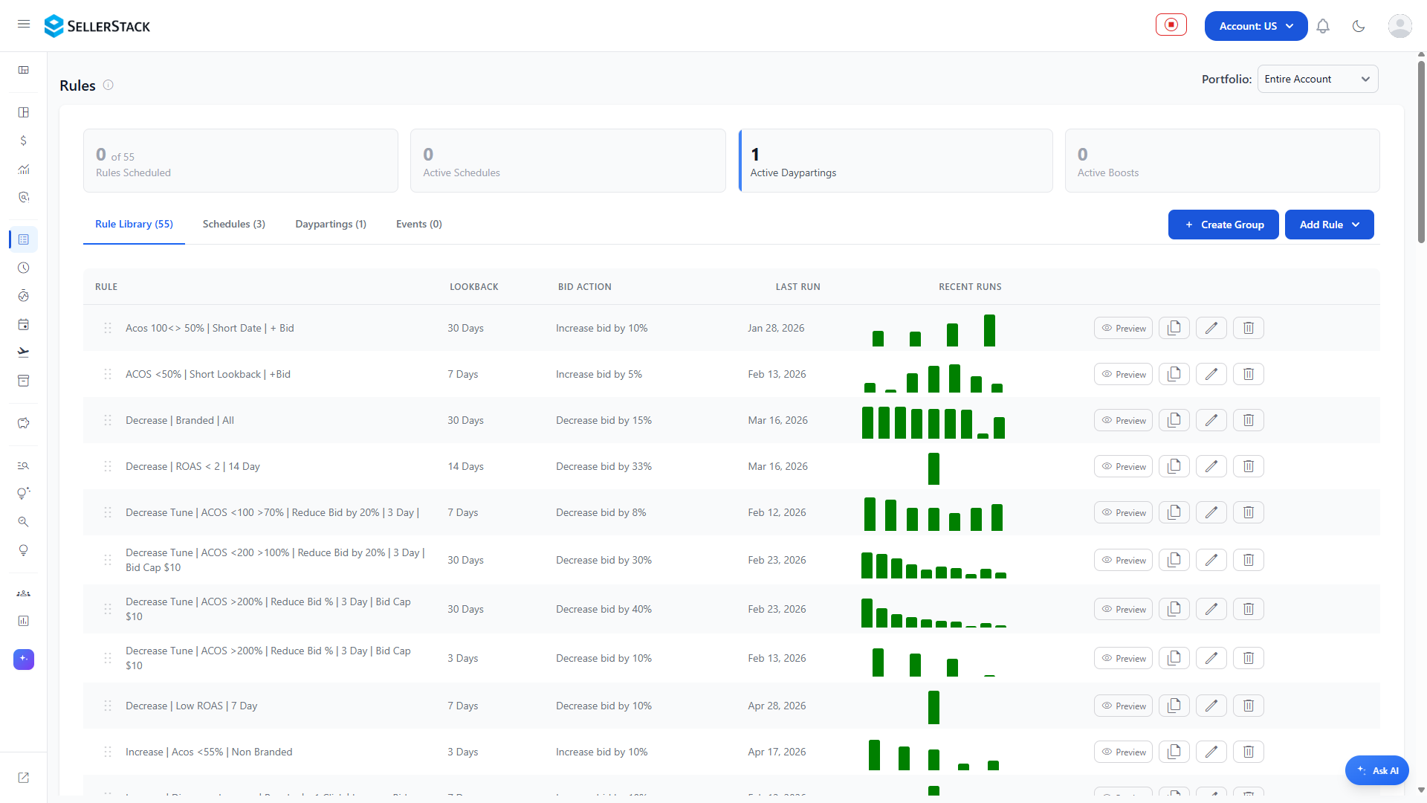Viewport: 1427px width, 803px height.
Task: Open the chart analytics sidebar icon
Action: click(x=24, y=169)
